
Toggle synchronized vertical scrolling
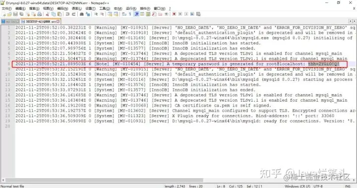coord(110,14)
